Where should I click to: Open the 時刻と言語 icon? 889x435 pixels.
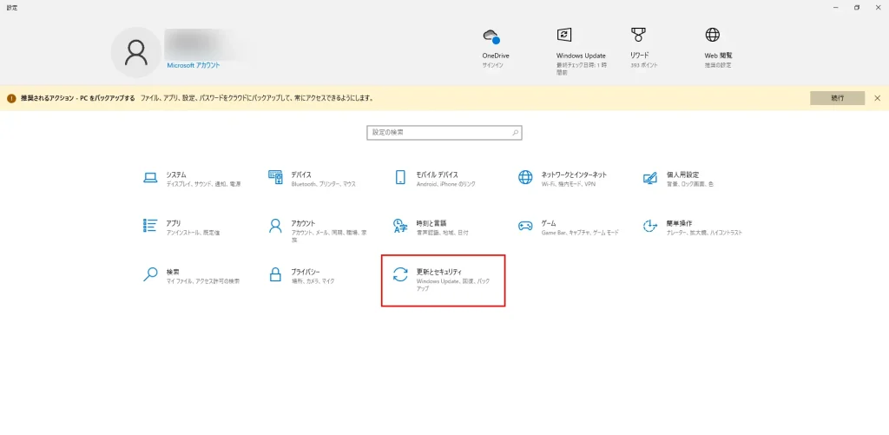tap(400, 226)
